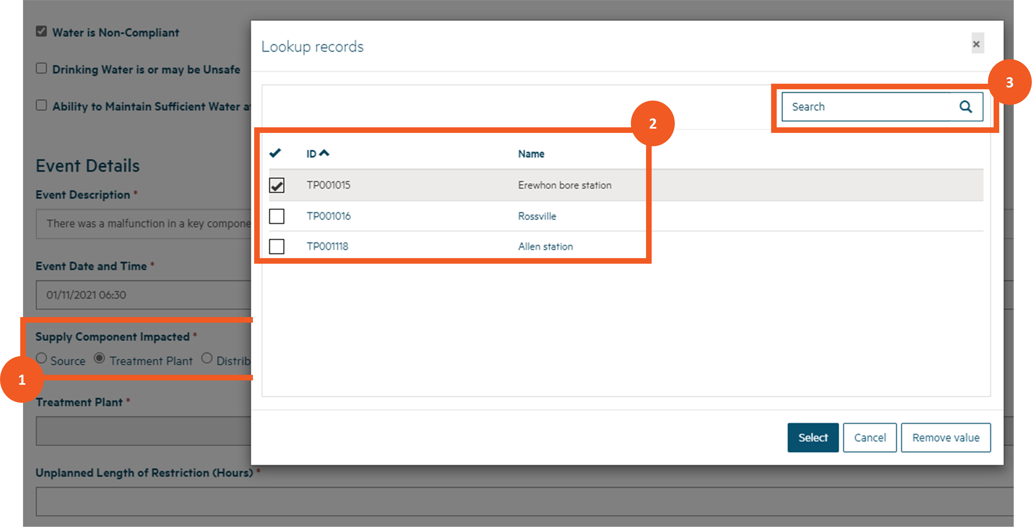
Task: Check Drinking Water is or may be Unsafe
Action: pos(42,68)
